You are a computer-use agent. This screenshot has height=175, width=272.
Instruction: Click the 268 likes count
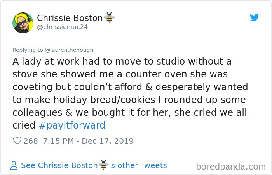tap(31, 141)
